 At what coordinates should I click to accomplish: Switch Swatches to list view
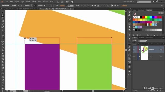click(x=159, y=13)
